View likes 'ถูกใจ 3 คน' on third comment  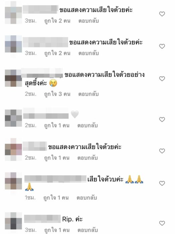pyautogui.click(x=57, y=94)
